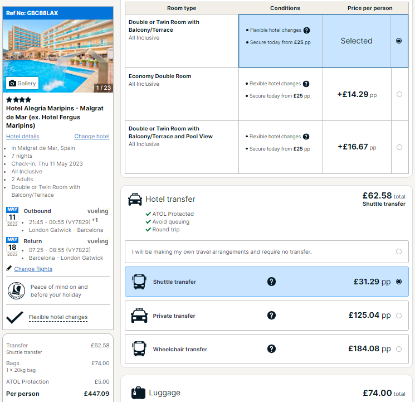Click the Conditions column header

(x=285, y=8)
